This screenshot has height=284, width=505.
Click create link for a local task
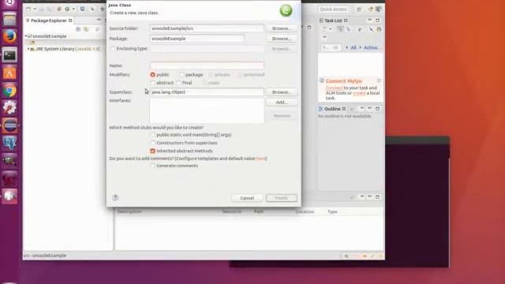[x=359, y=93]
